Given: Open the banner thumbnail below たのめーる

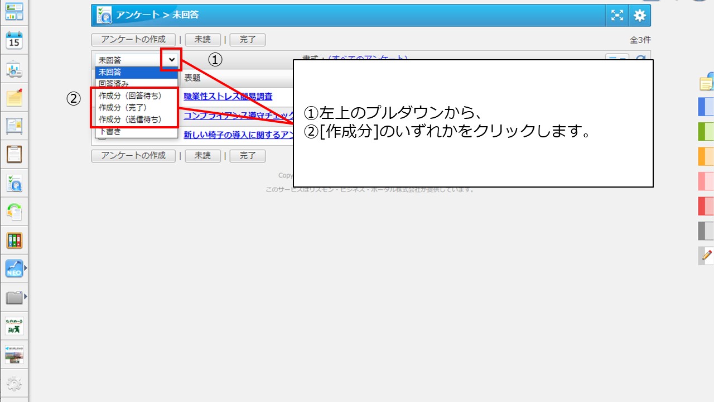Looking at the screenshot, I should 14,355.
